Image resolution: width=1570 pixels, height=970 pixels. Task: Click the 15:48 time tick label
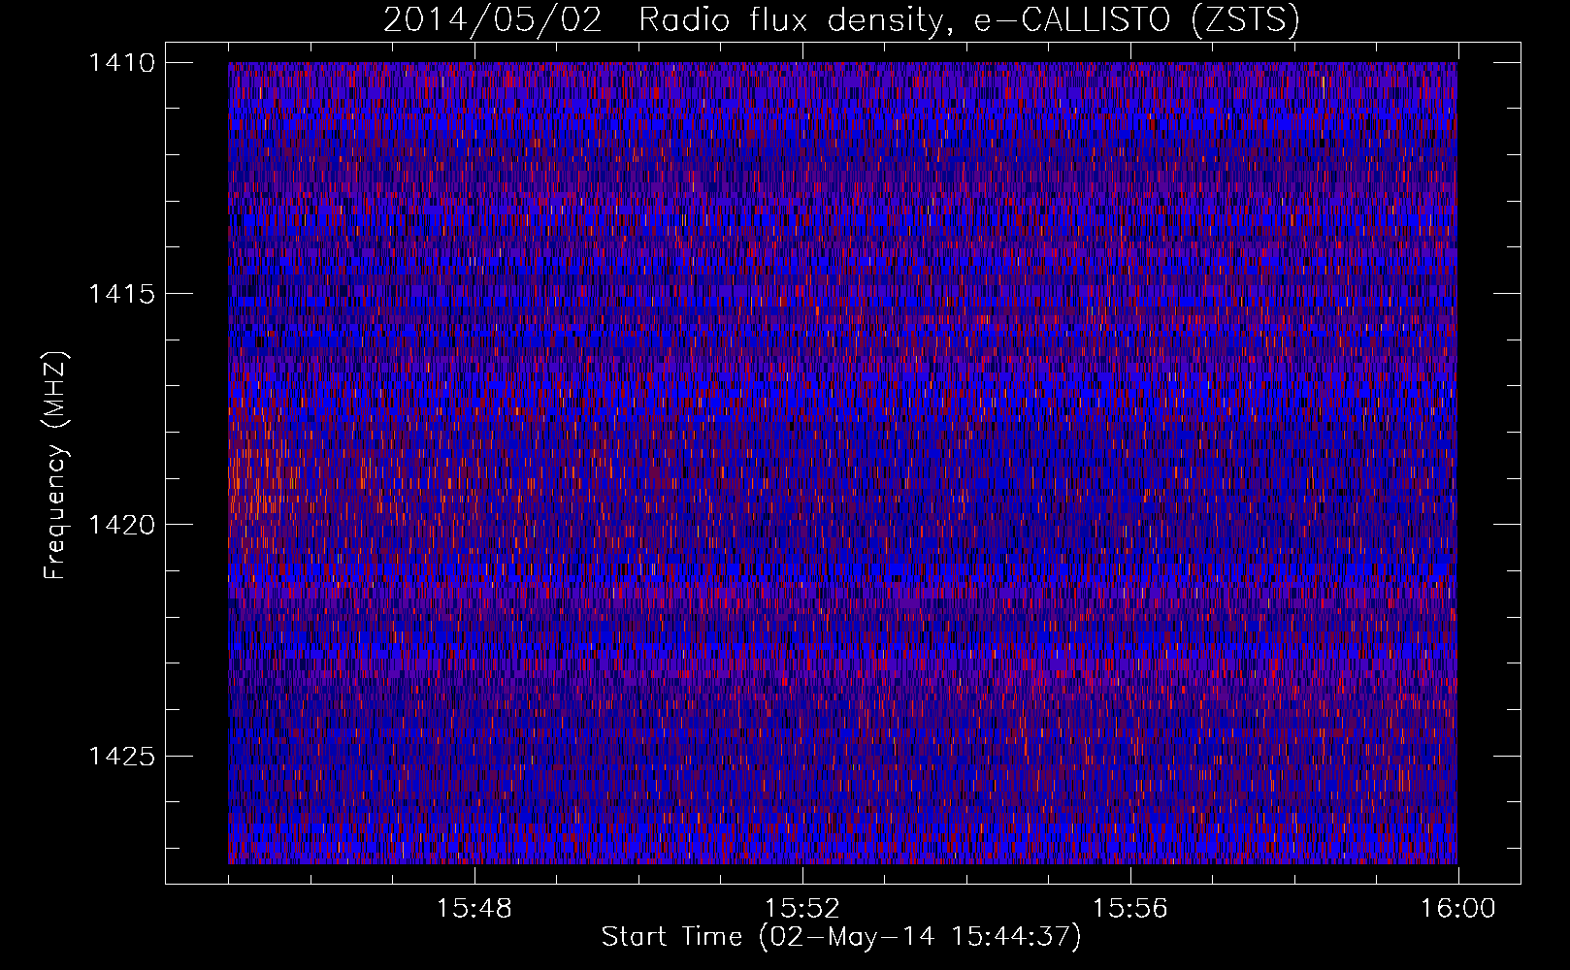[x=474, y=909]
